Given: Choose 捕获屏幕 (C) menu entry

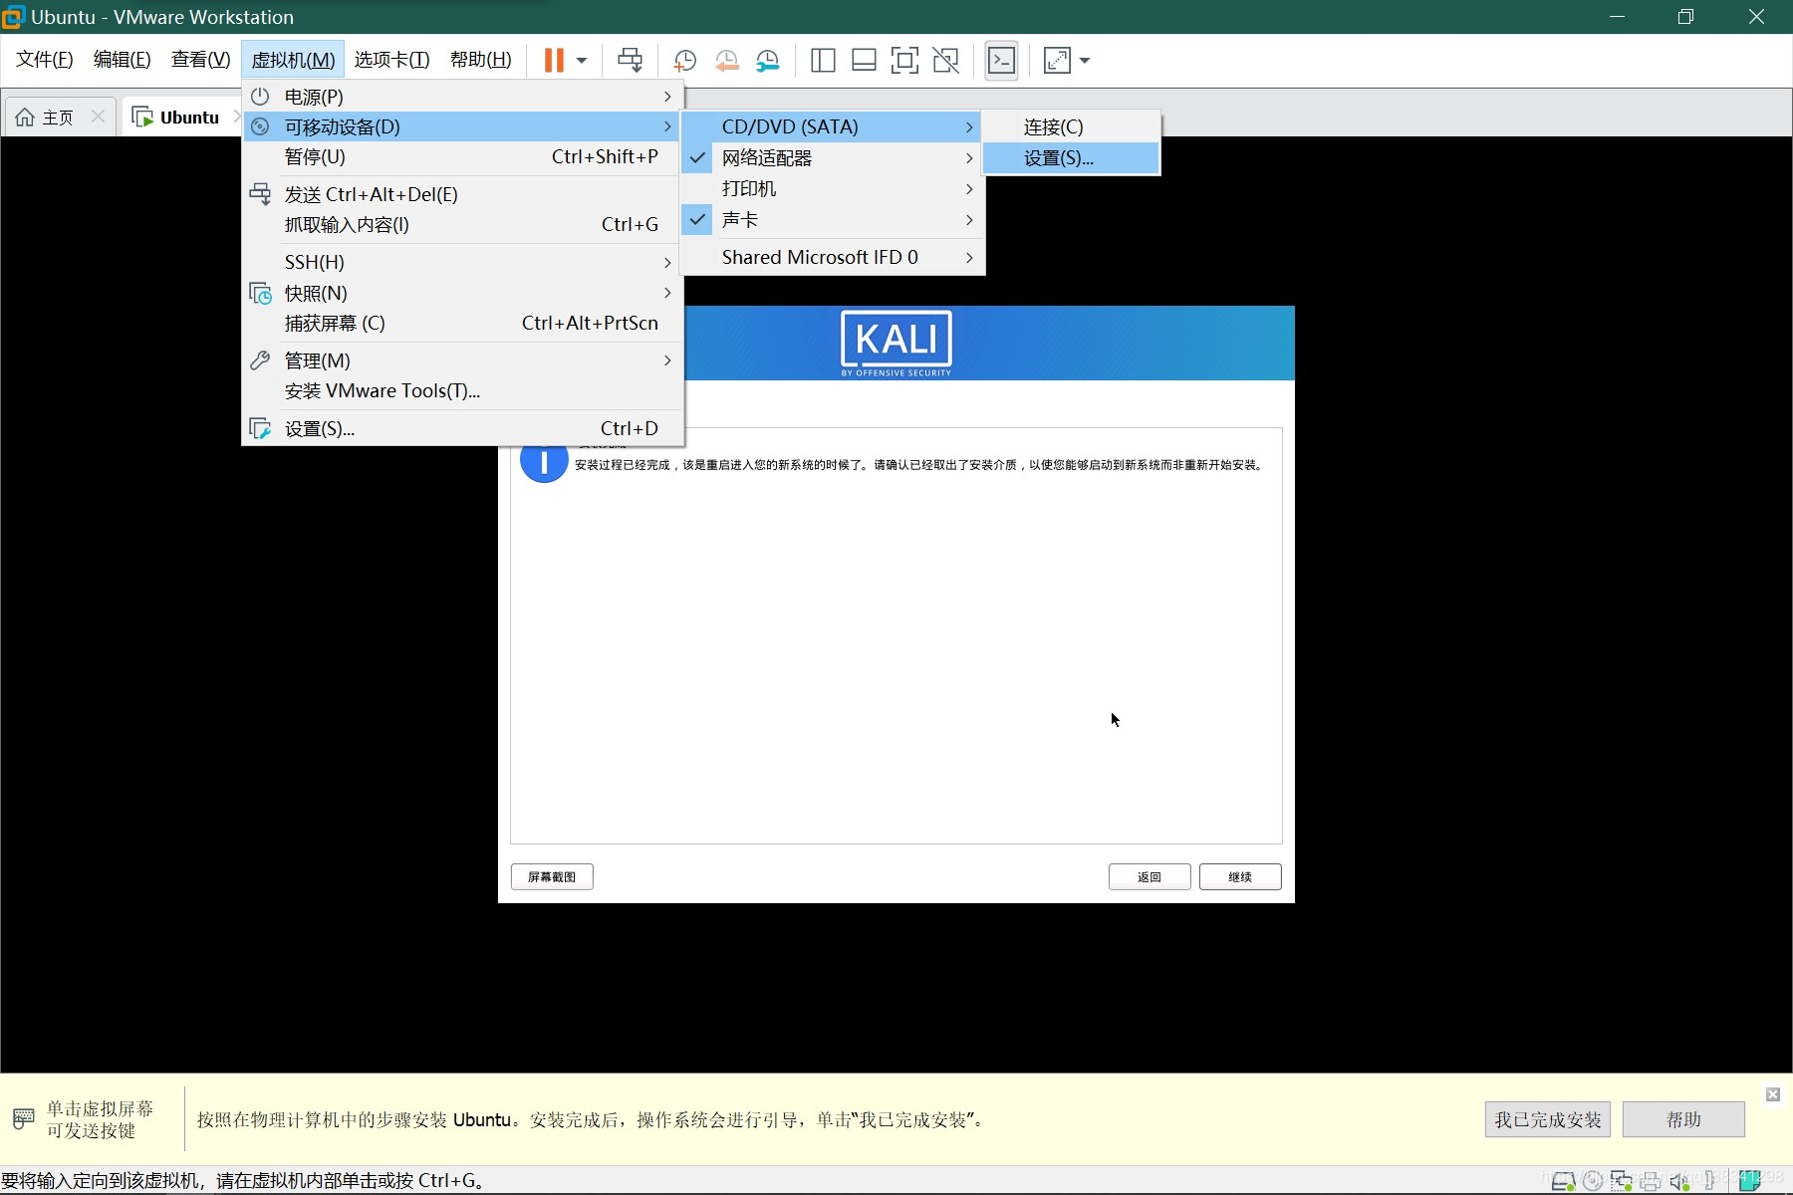Looking at the screenshot, I should click(463, 323).
